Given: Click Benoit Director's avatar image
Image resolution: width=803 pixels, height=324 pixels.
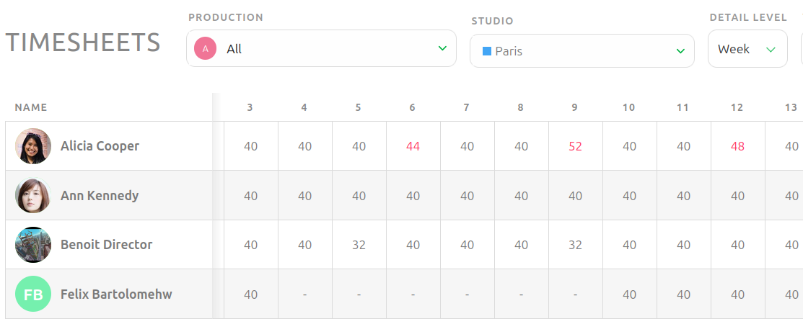Looking at the screenshot, I should pyautogui.click(x=33, y=245).
